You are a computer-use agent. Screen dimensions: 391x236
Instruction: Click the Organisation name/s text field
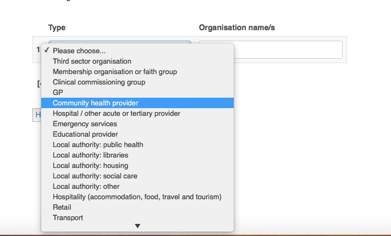(271, 49)
